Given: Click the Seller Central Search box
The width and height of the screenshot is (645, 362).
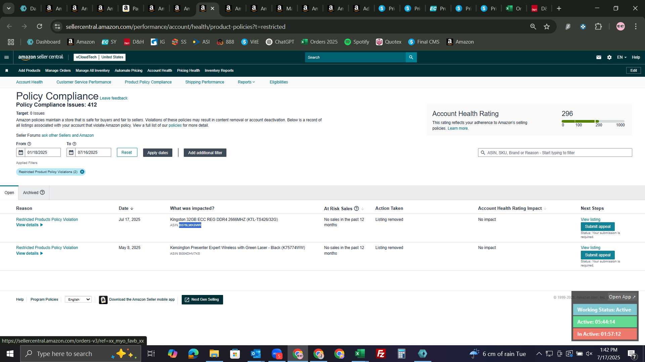Looking at the screenshot, I should click(355, 57).
